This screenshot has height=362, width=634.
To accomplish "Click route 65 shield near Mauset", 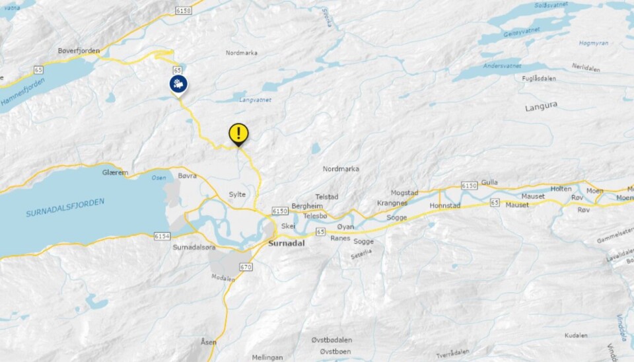I will tap(495, 202).
